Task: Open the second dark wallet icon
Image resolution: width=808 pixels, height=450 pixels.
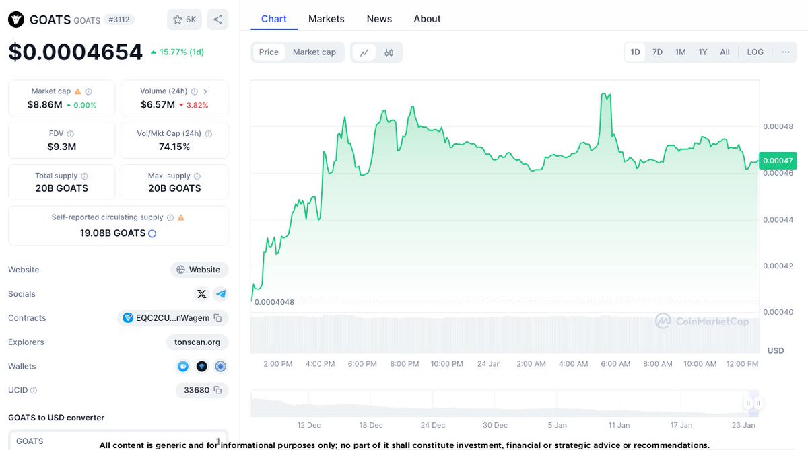Action: point(201,367)
